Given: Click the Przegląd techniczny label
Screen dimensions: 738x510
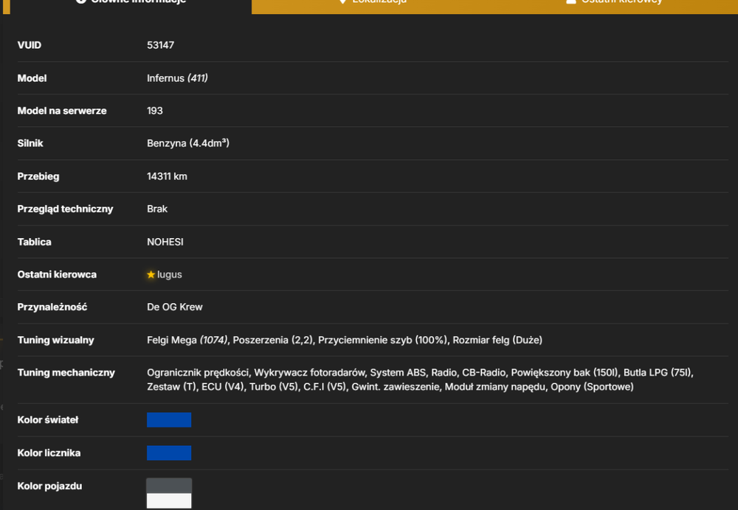Looking at the screenshot, I should (x=65, y=209).
